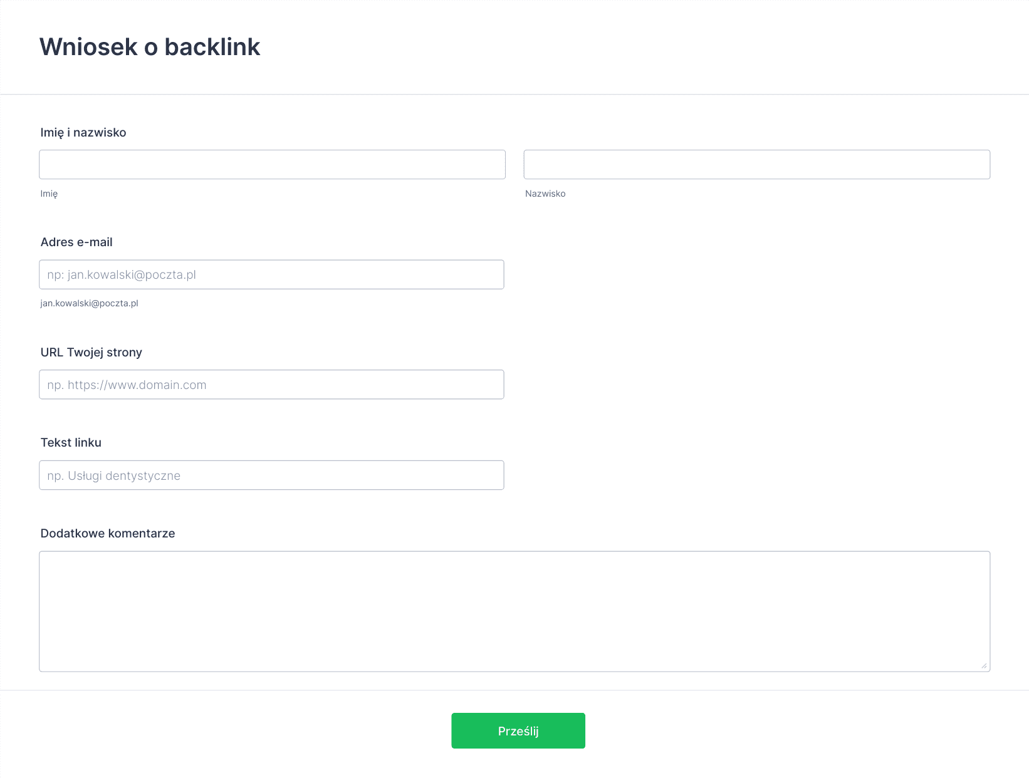Click the Imię first name field

pos(272,164)
